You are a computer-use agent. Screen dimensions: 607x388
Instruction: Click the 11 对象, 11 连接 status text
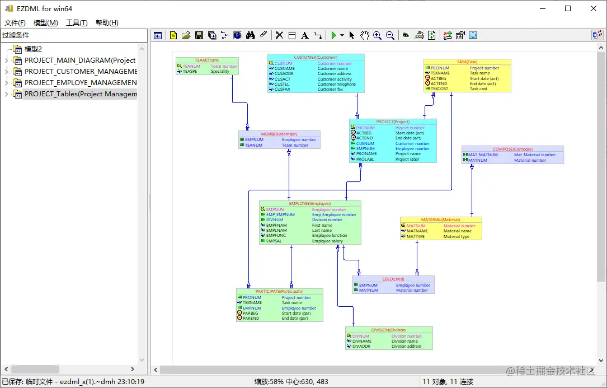(x=448, y=382)
